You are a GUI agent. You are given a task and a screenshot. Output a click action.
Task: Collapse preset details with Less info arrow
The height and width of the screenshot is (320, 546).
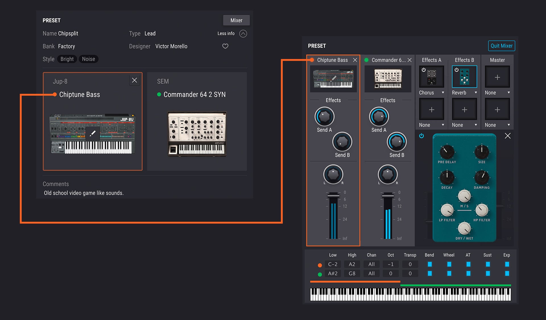coord(243,34)
